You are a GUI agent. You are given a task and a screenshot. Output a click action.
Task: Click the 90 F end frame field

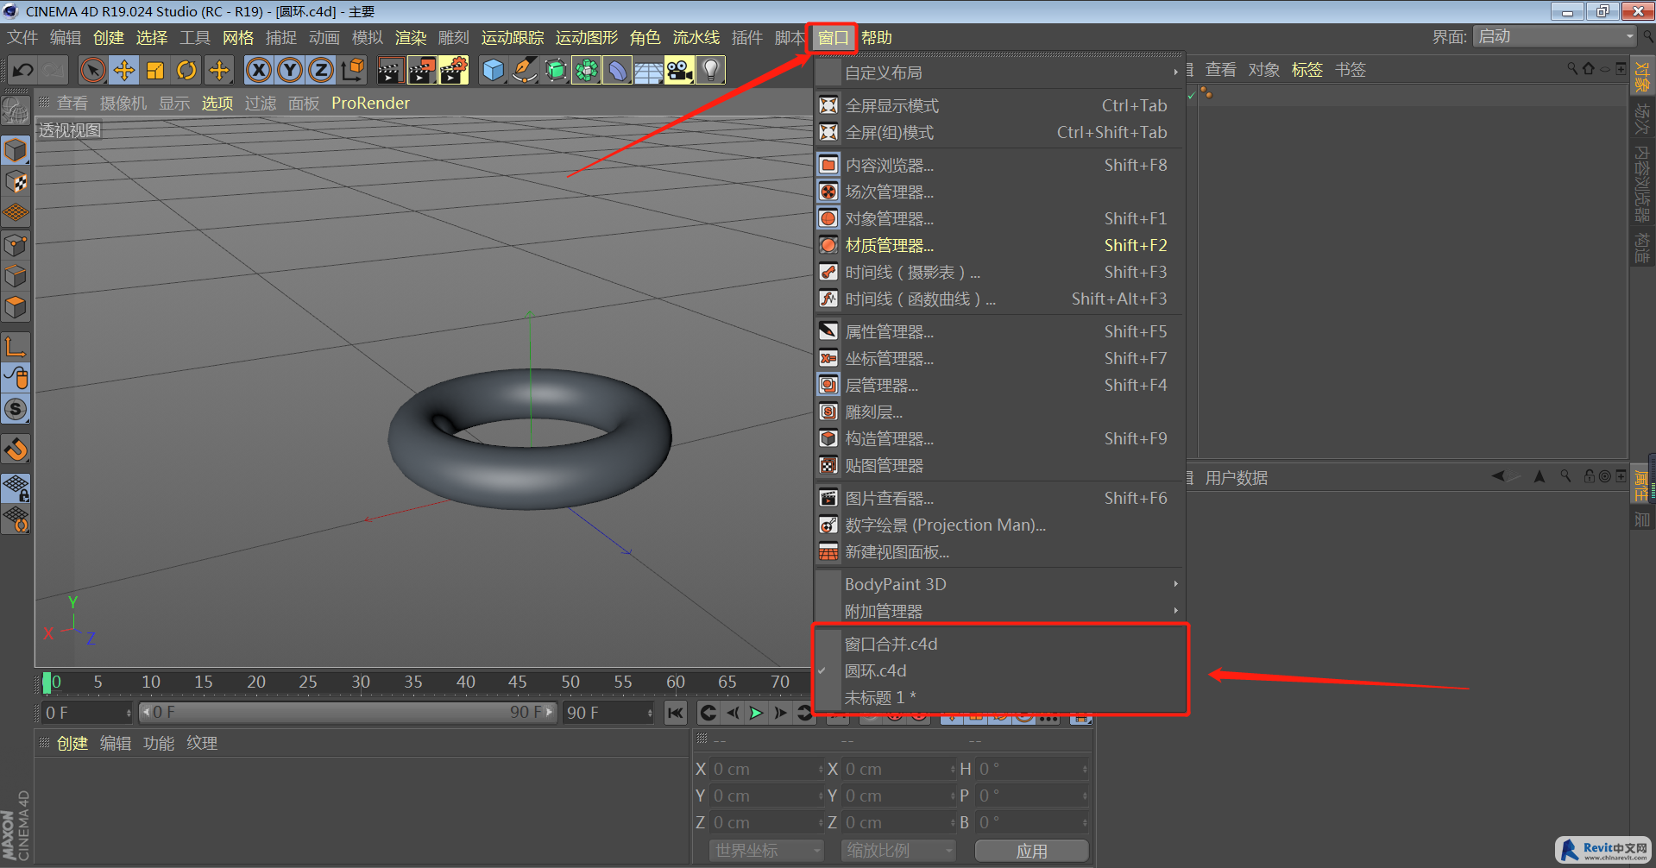(608, 713)
